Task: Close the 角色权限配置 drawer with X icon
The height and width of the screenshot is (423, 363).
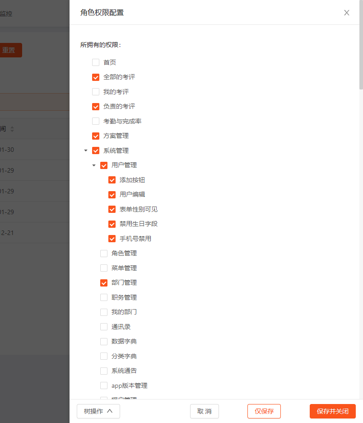Action: (x=347, y=13)
